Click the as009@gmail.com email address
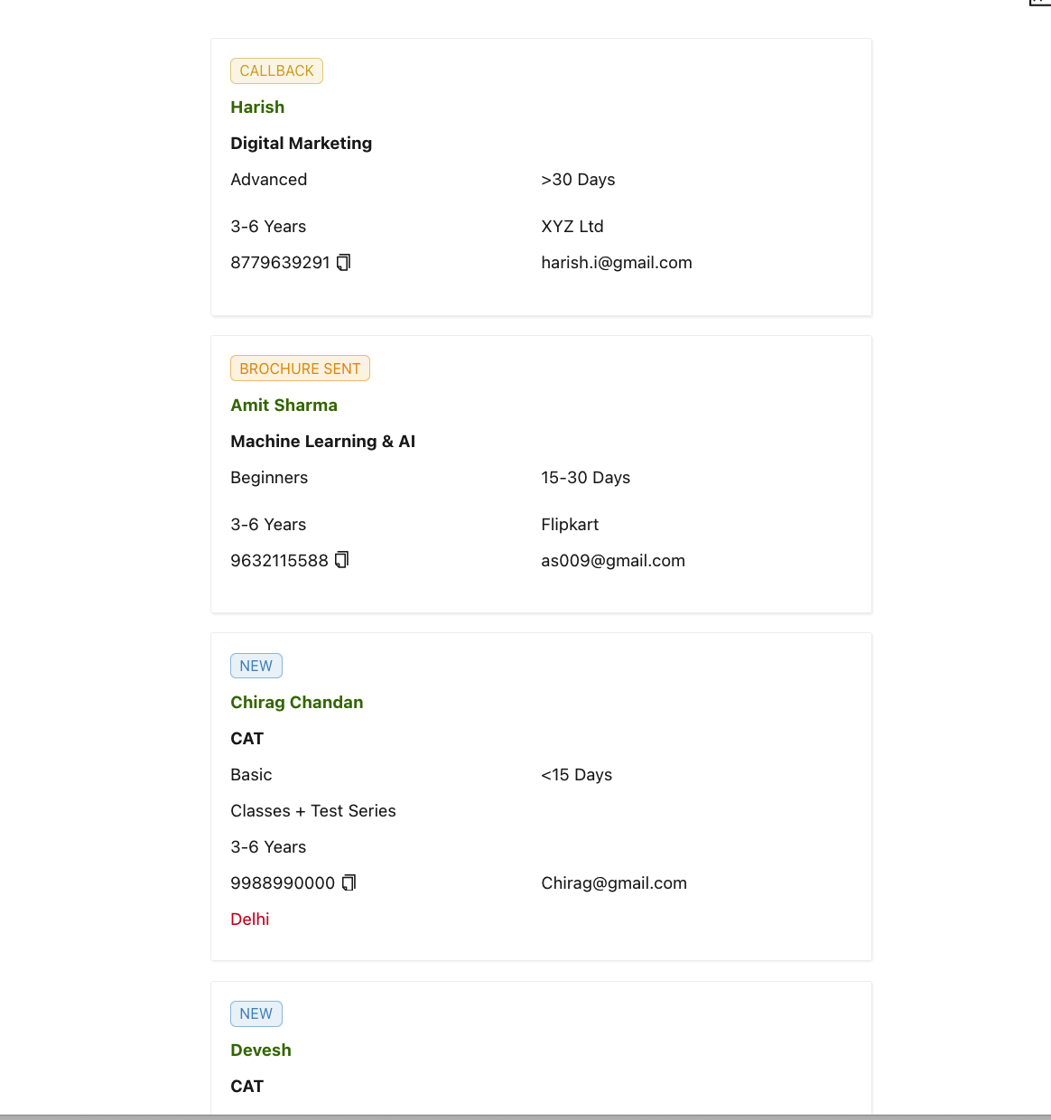 coord(612,561)
